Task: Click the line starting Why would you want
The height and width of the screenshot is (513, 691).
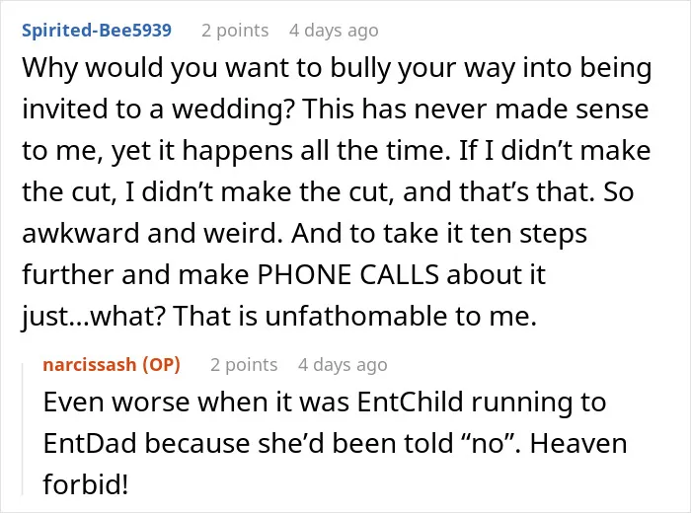Action: pyautogui.click(x=337, y=68)
